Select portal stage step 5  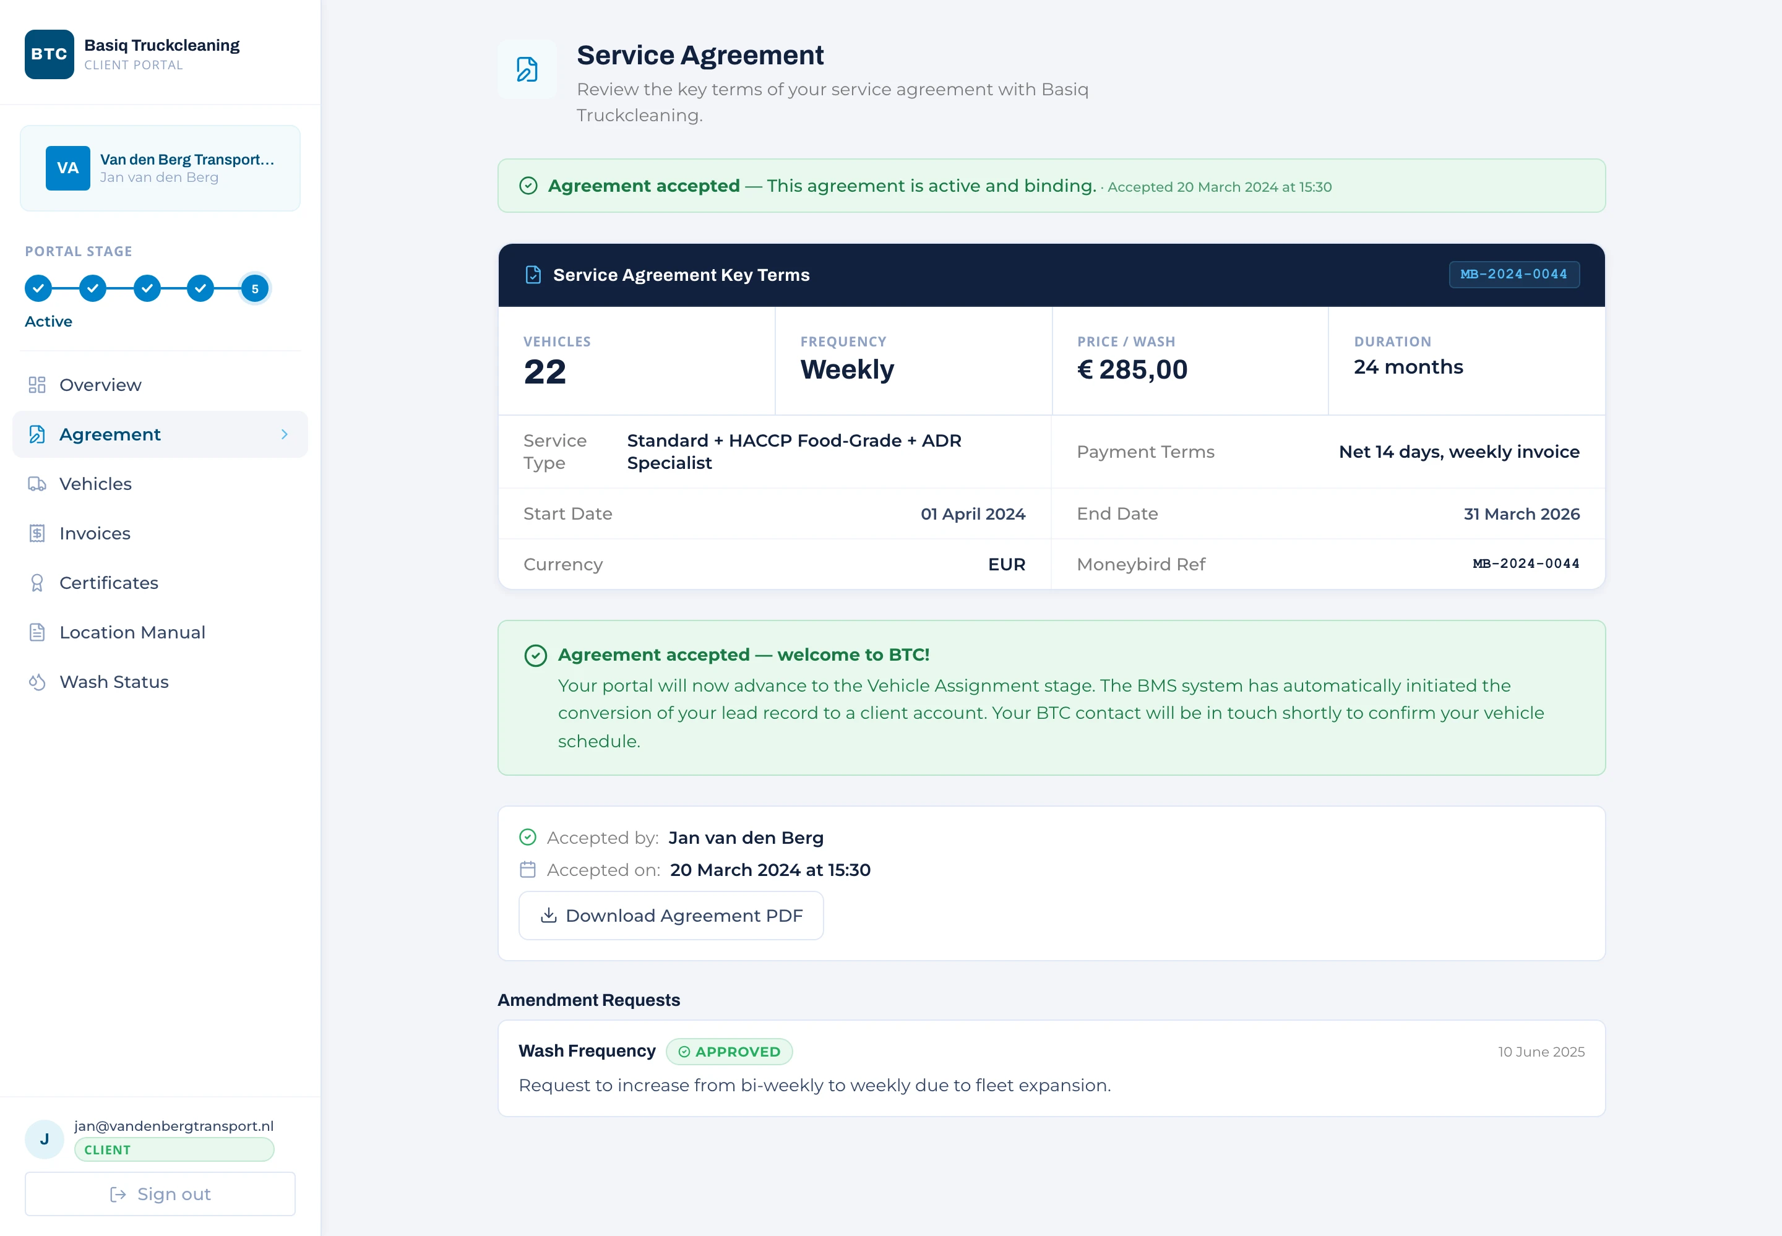[255, 288]
